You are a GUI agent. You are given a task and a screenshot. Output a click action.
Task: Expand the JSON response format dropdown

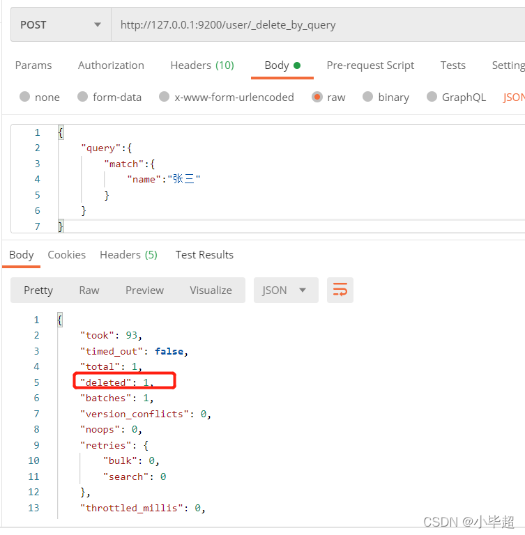pos(286,290)
